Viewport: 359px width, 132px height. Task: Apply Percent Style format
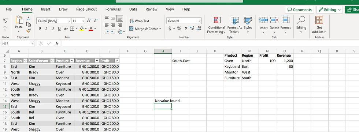[x=179, y=29]
